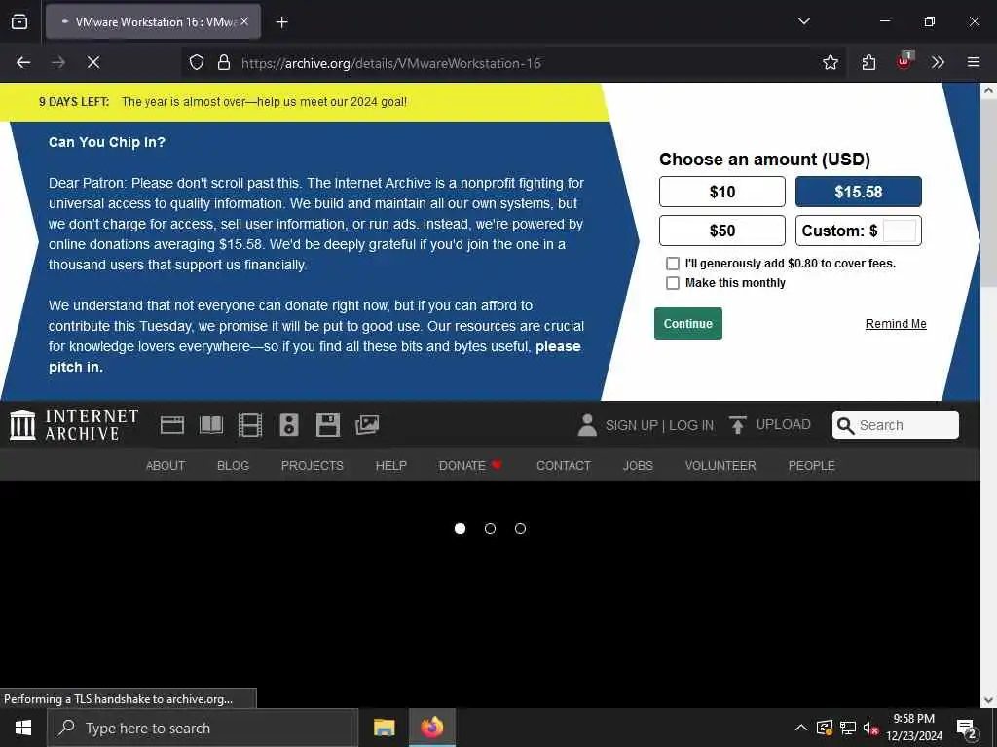
Task: Stop loading the page
Action: [x=93, y=62]
